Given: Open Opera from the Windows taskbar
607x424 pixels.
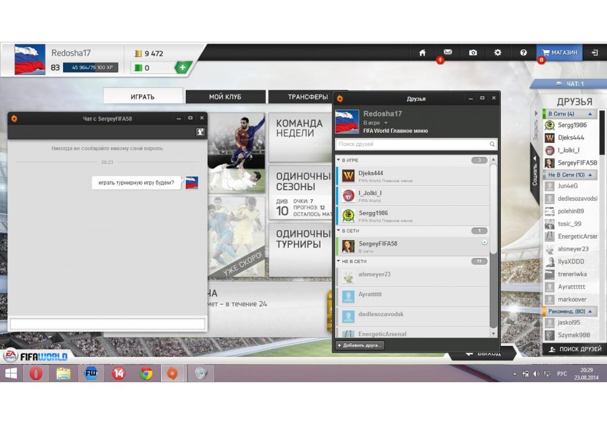Looking at the screenshot, I should tap(36, 374).
